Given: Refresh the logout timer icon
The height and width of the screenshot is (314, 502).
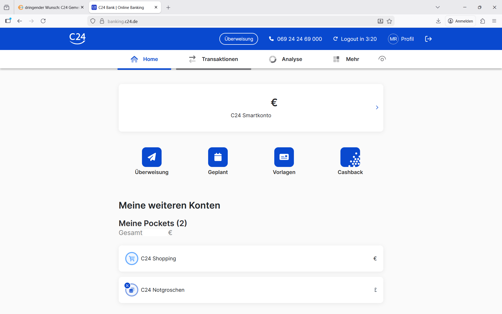Looking at the screenshot, I should 335,39.
